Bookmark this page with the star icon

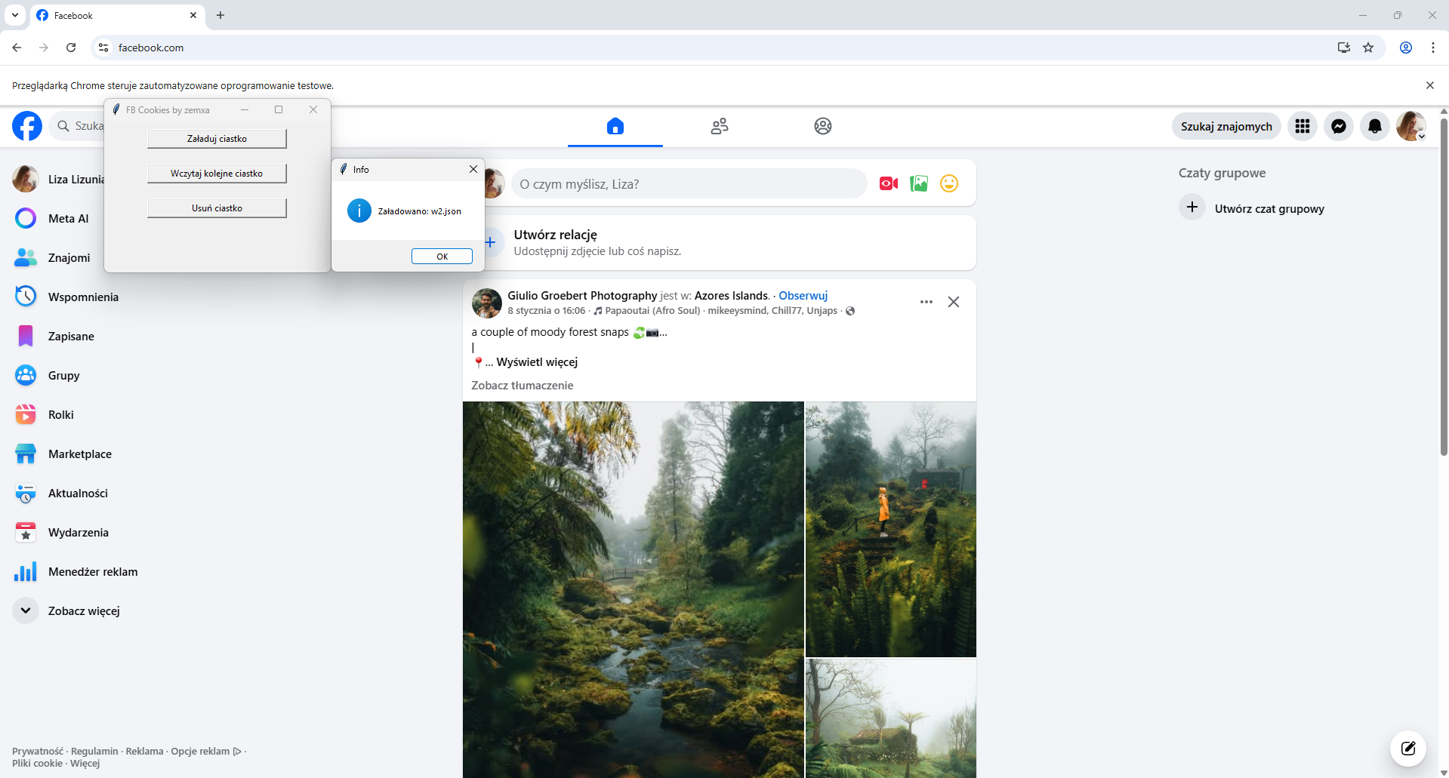(1367, 48)
